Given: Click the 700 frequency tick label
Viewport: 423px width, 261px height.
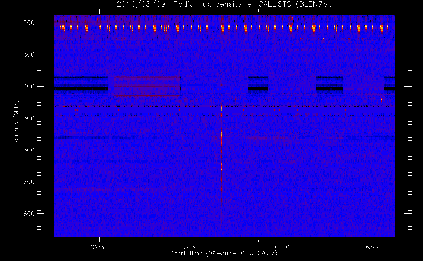Looking at the screenshot, I should click(29, 182).
